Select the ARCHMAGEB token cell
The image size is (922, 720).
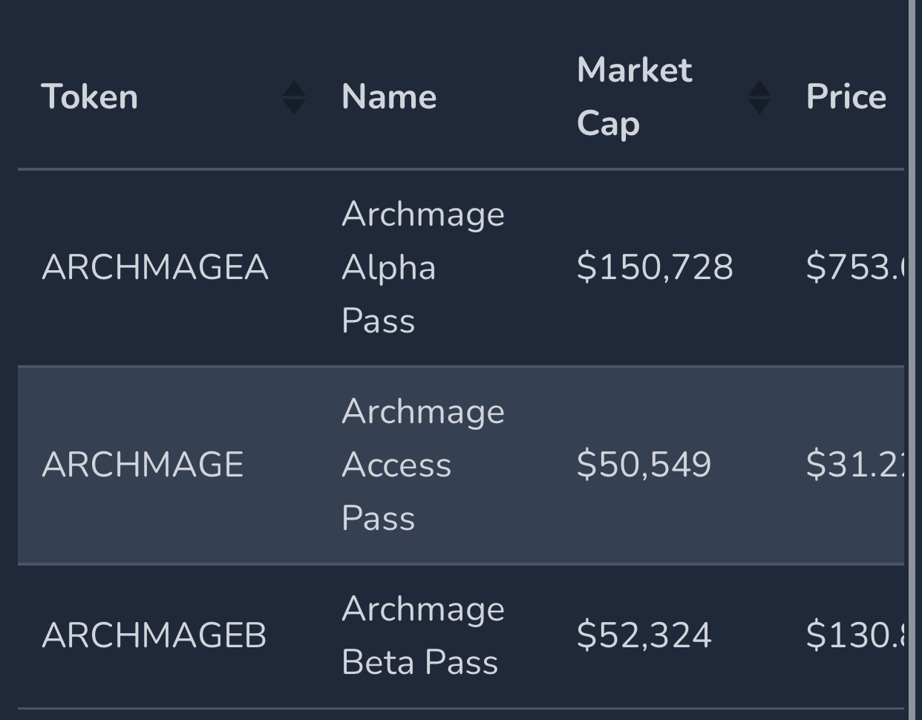(x=154, y=635)
